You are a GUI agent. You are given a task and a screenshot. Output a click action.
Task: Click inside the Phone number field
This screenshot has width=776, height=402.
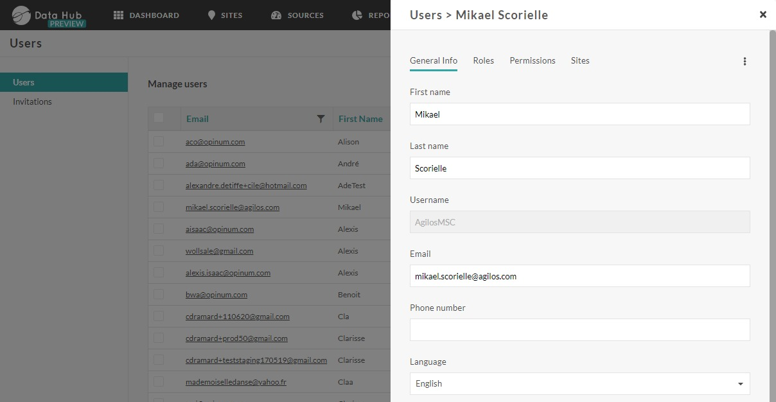(579, 329)
